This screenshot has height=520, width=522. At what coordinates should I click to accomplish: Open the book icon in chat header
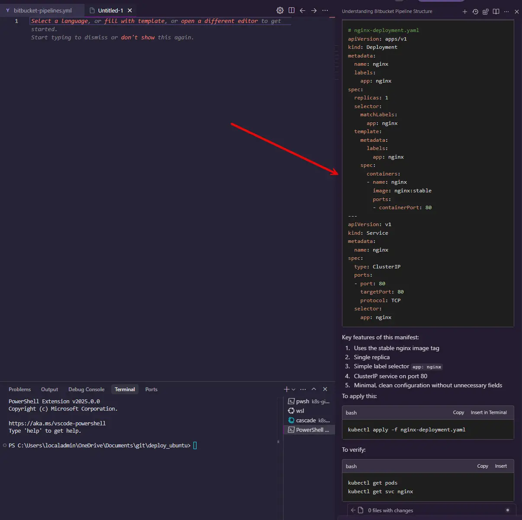tap(496, 12)
